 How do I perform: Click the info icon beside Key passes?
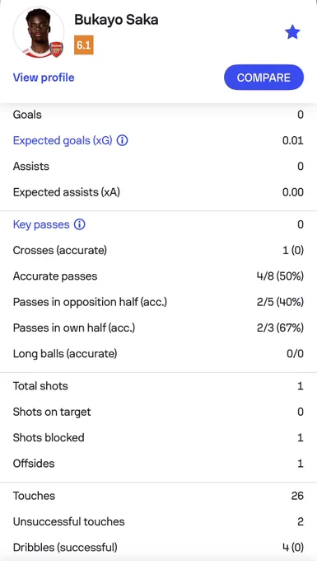[79, 224]
